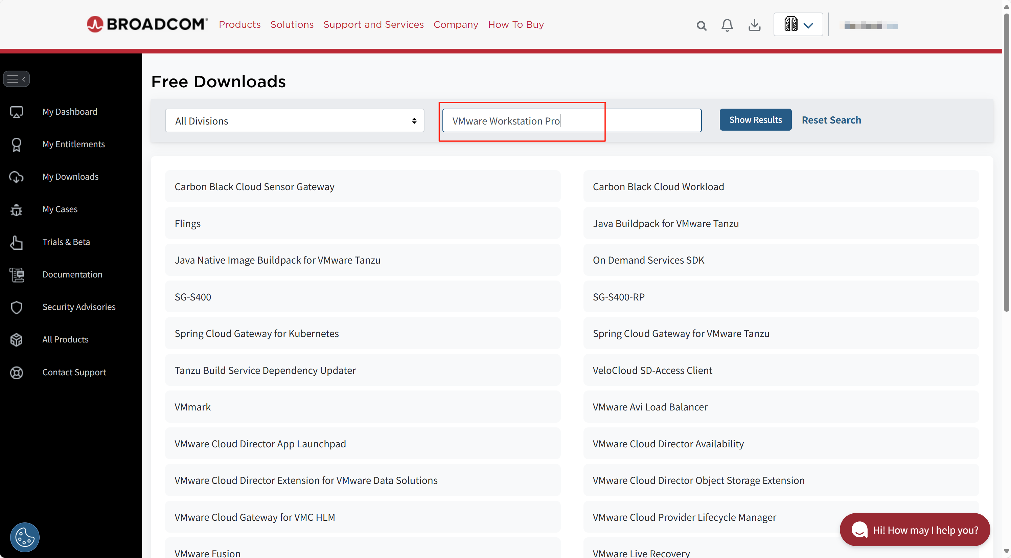The image size is (1011, 558).
Task: Open cookie settings icon at bottom left
Action: pos(25,537)
